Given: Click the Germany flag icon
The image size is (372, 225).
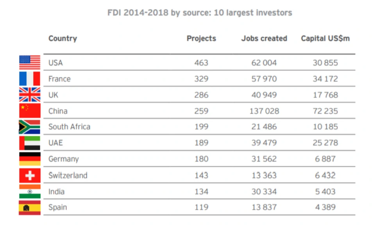Looking at the screenshot, I should point(30,159).
